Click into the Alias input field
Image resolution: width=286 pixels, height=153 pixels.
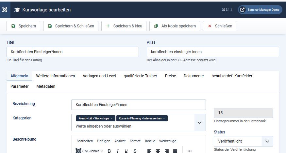pyautogui.click(x=213, y=52)
